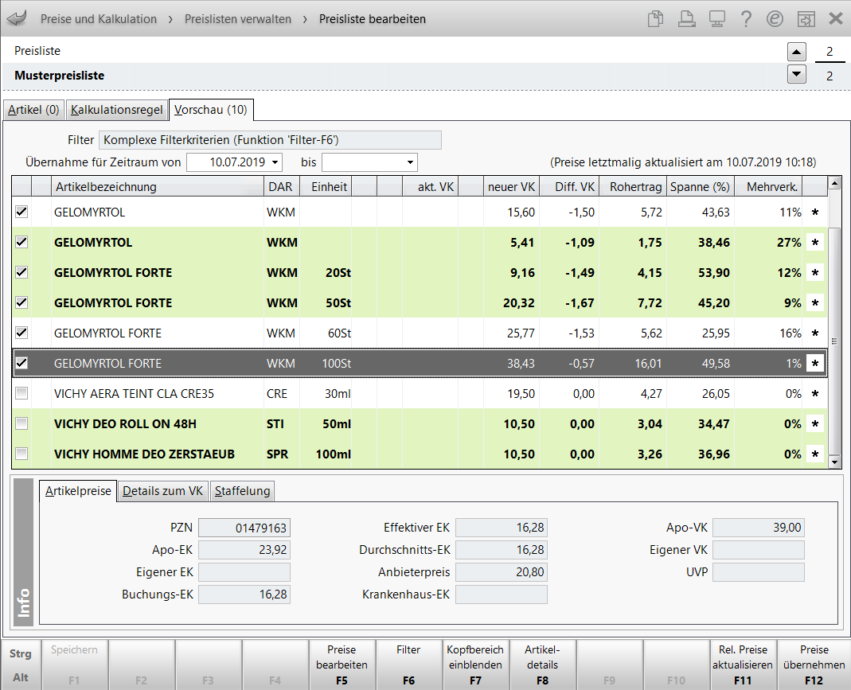This screenshot has height=690, width=851.
Task: Click the star of GELOMYRTOL FORTE 100St row
Action: [x=814, y=364]
